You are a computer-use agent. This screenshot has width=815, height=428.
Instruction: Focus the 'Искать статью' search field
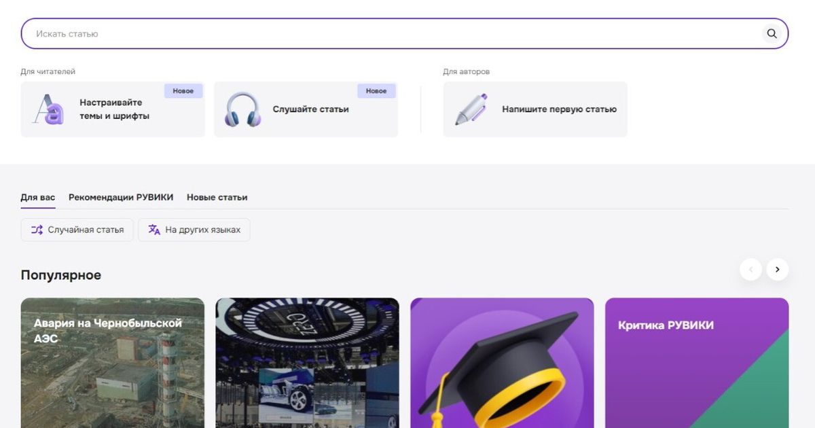pyautogui.click(x=404, y=33)
